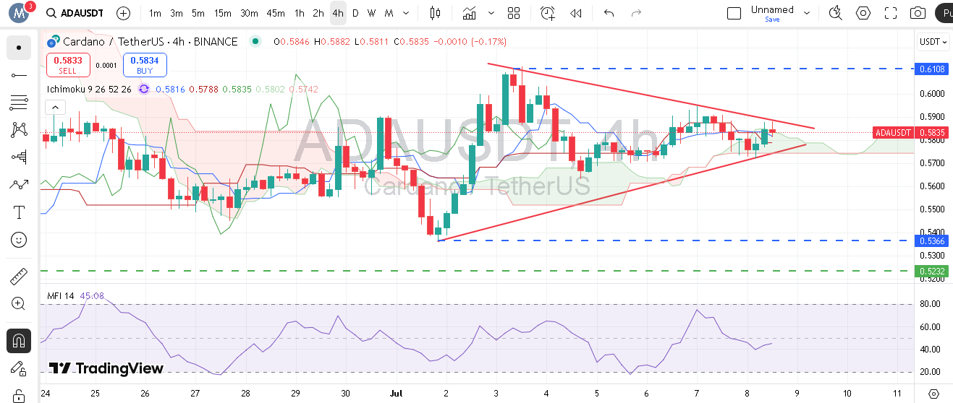
Task: Click the Publish button
Action: 944,13
